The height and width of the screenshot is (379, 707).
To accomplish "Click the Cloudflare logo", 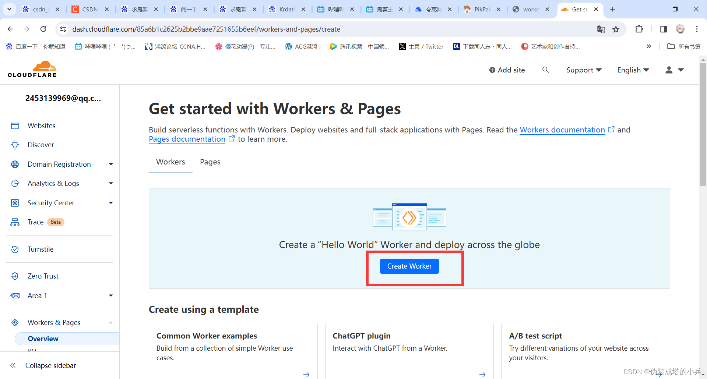I will pyautogui.click(x=32, y=69).
